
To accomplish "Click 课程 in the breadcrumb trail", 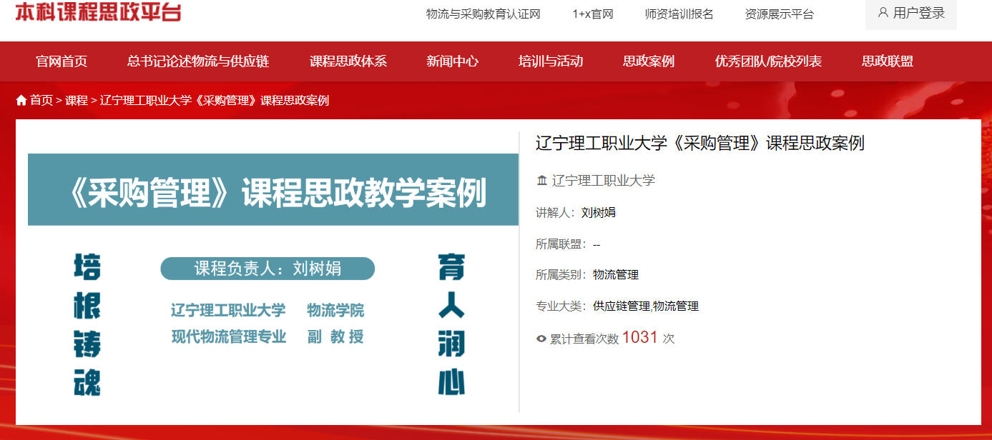I will 77,101.
